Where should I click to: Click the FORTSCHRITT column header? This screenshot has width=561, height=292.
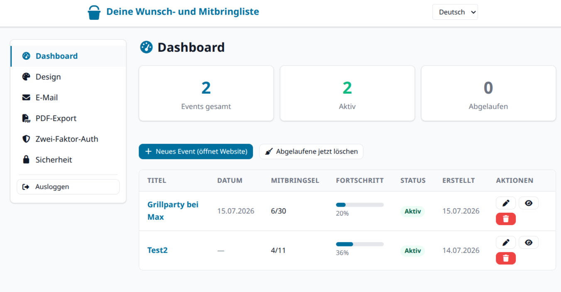[360, 180]
